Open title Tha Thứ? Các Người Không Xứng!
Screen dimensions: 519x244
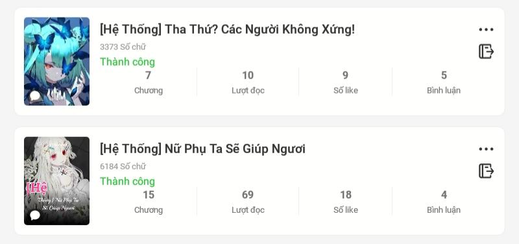(227, 29)
